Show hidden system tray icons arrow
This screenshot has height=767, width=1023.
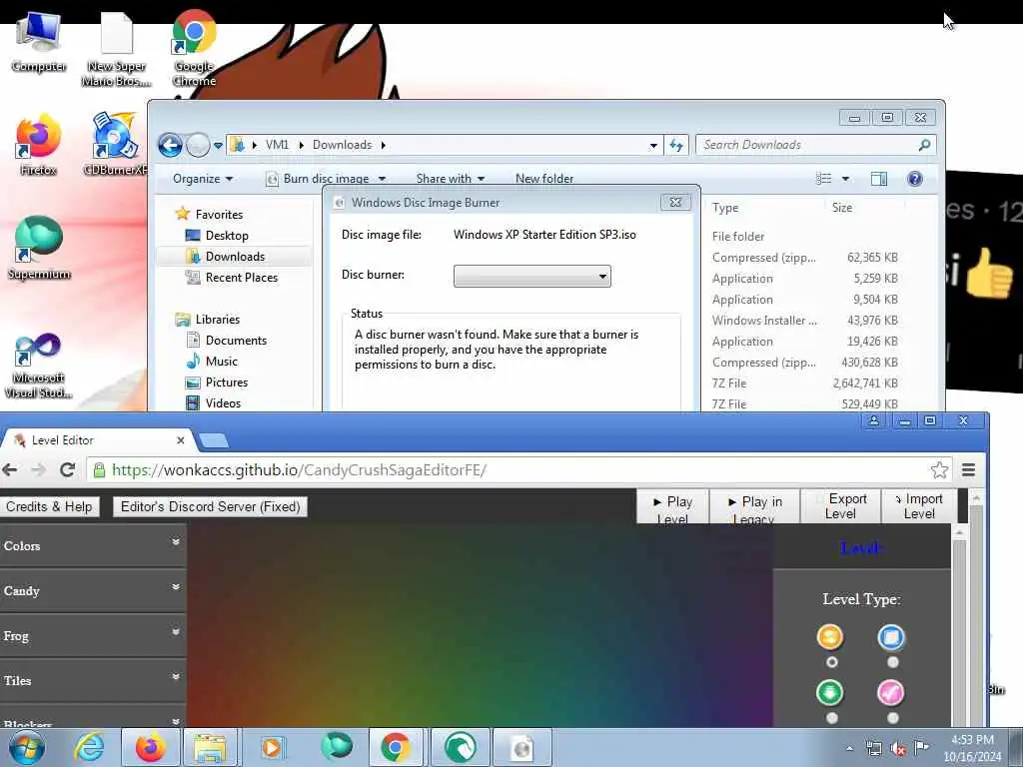[849, 749]
